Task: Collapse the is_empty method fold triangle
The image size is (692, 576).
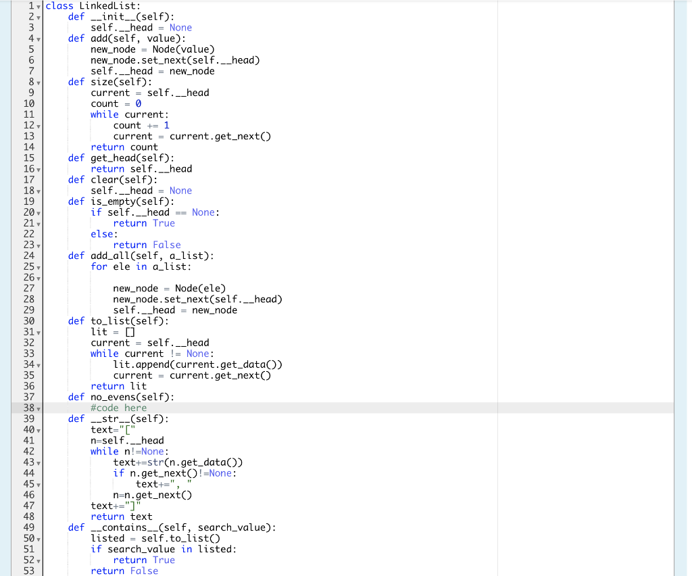Action: (39, 212)
